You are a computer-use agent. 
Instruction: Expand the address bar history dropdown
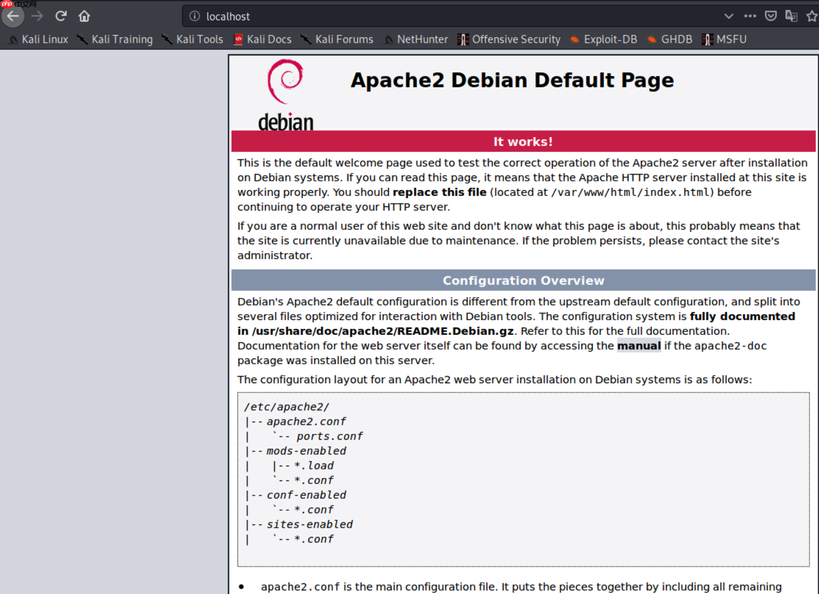(728, 16)
